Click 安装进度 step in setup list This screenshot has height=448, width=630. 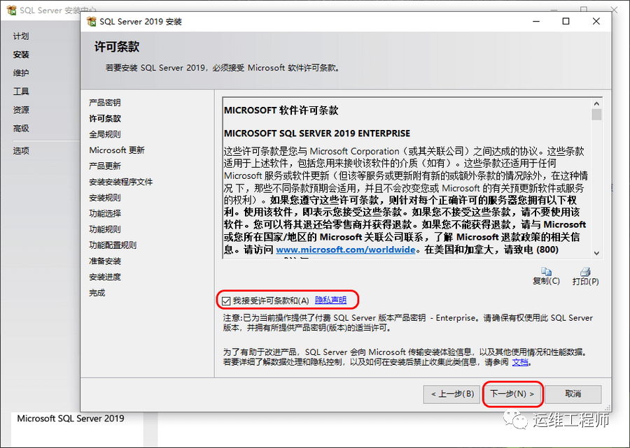(x=105, y=277)
